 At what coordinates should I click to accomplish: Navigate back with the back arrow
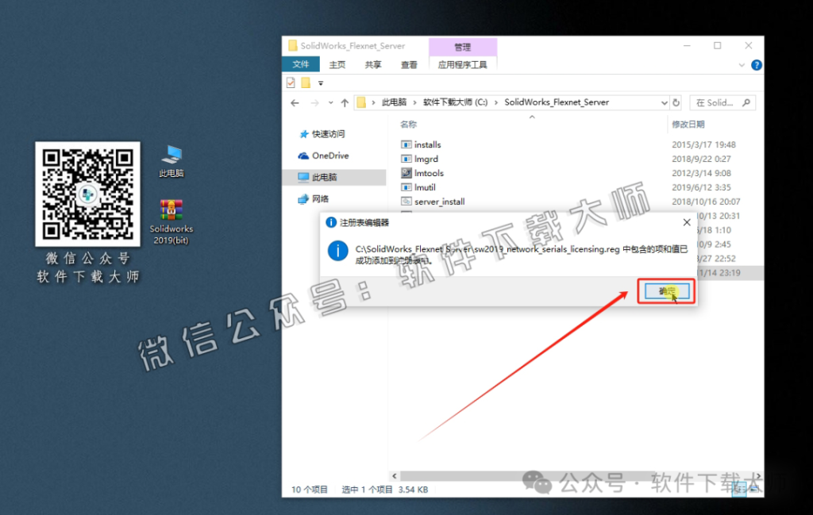(x=295, y=102)
